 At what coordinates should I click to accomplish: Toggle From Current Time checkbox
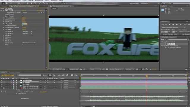pos(162,34)
